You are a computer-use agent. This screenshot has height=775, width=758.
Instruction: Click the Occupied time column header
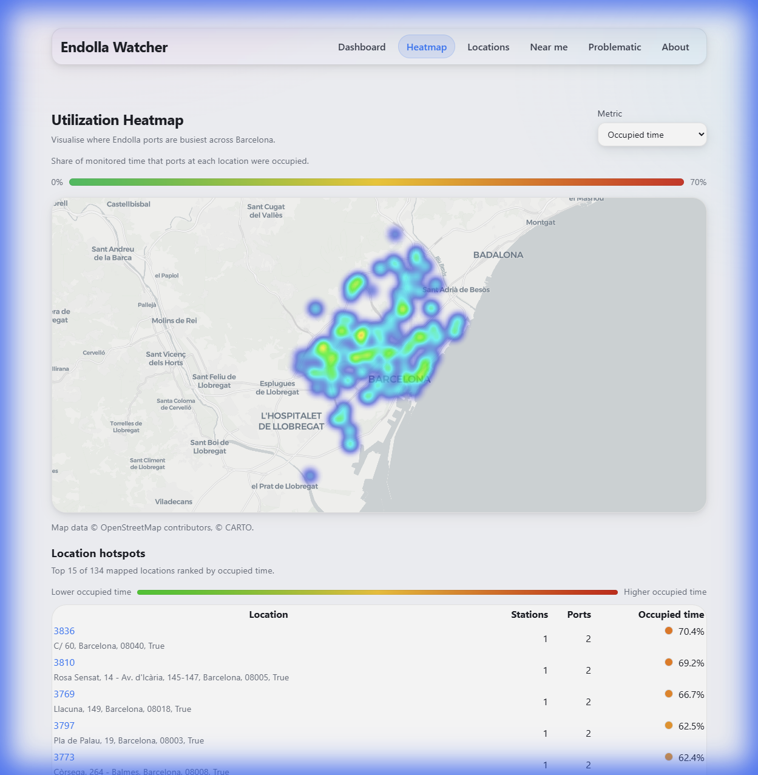tap(671, 615)
